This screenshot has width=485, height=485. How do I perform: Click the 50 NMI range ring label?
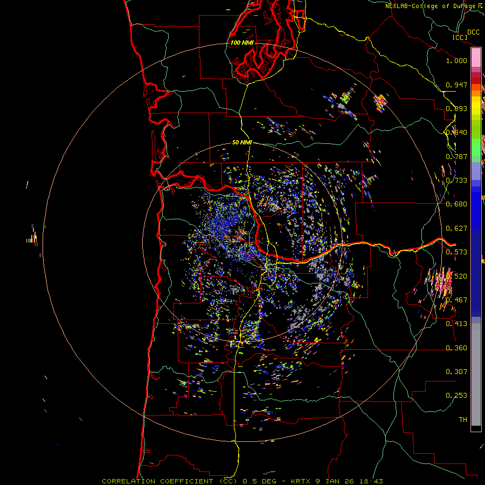[x=242, y=142]
